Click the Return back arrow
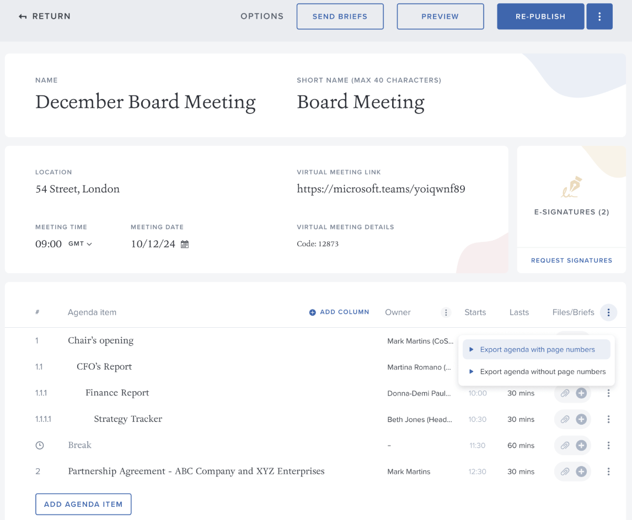 pos(23,17)
